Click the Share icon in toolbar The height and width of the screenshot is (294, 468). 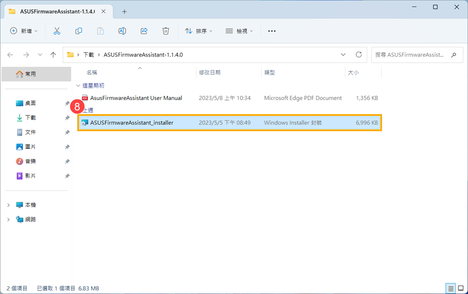click(x=144, y=31)
